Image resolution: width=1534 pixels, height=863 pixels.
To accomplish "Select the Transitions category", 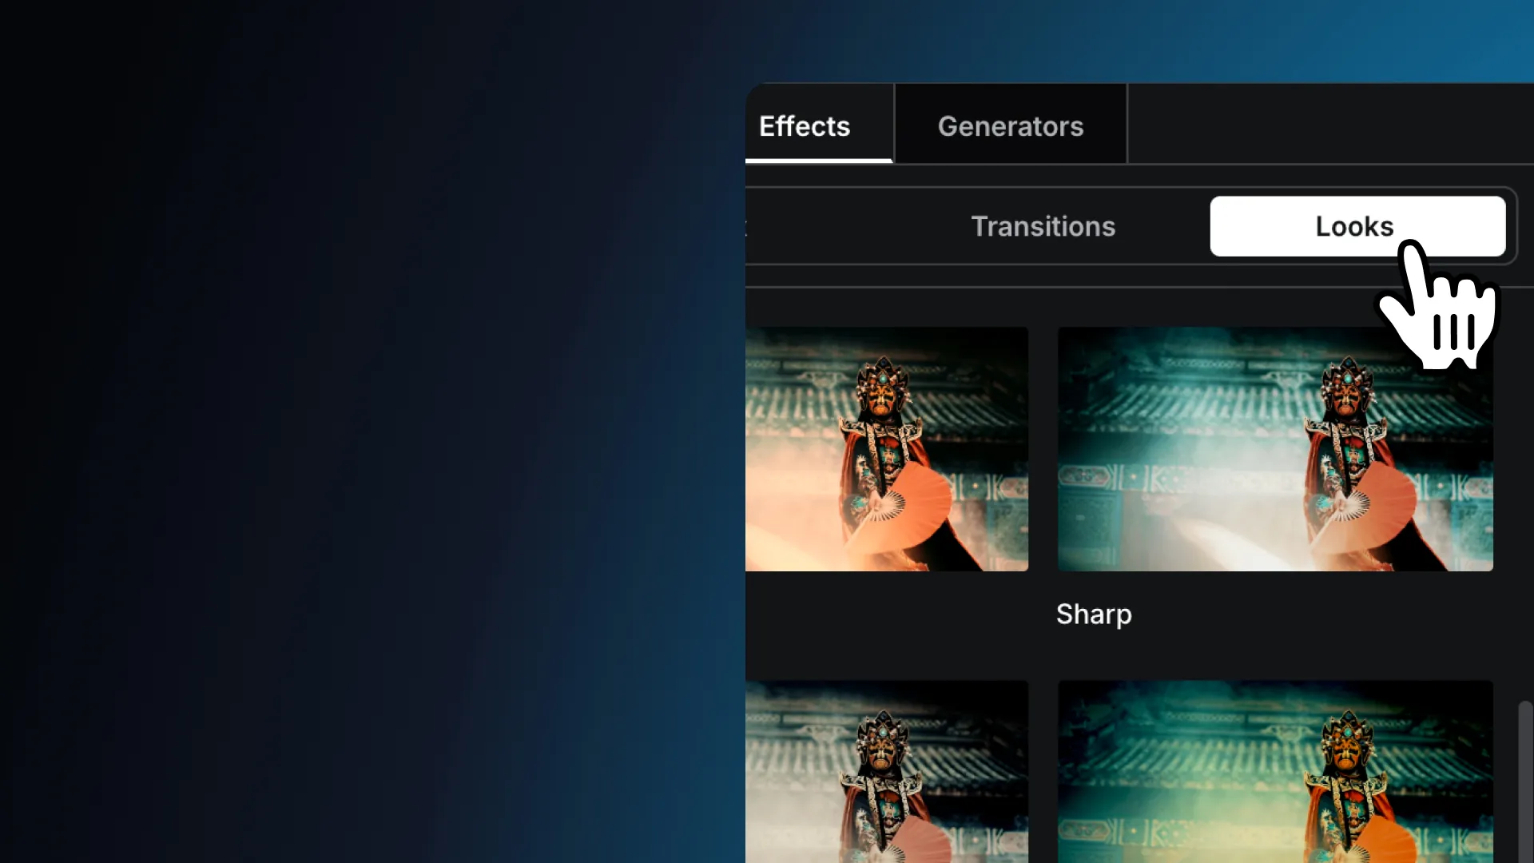I will (x=1043, y=226).
